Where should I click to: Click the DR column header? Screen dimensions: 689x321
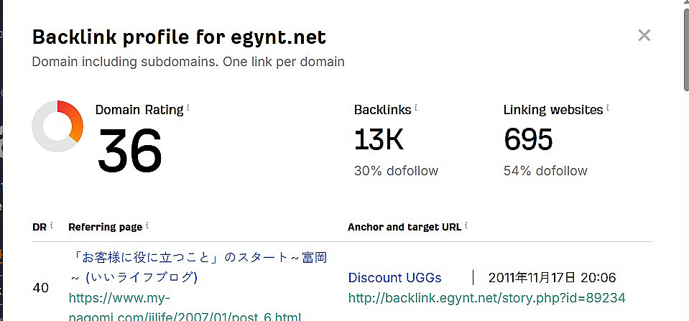click(40, 227)
